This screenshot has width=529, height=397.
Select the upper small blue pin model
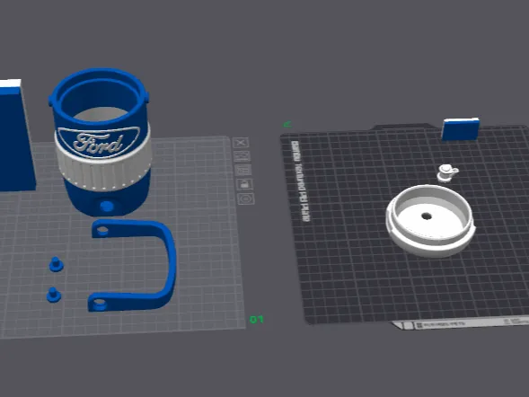[x=56, y=264]
